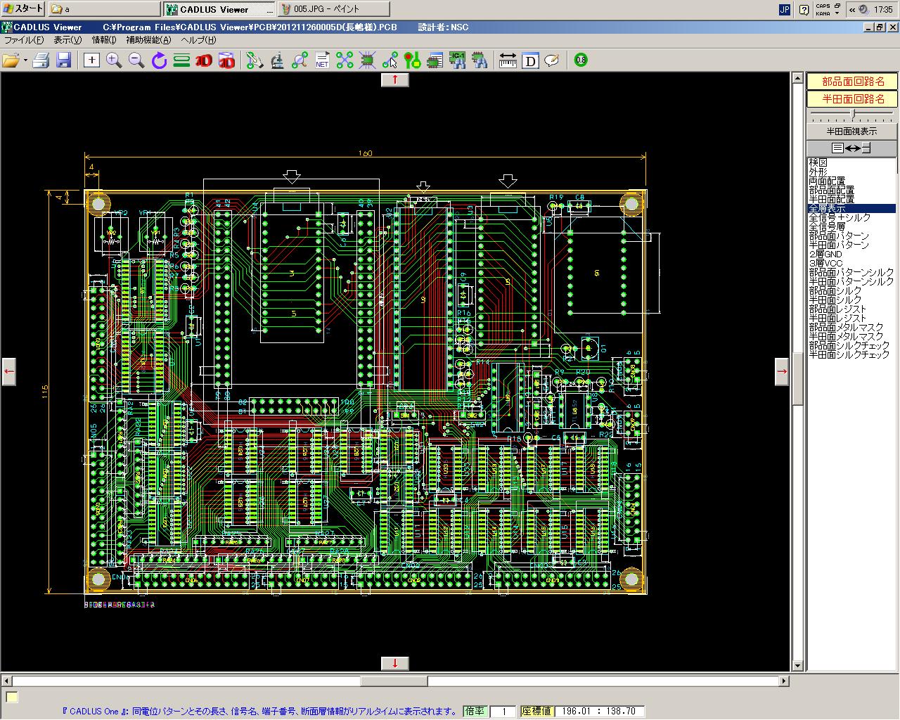
Task: Switch to the 005.JPG Paint taskbar window
Action: click(333, 9)
